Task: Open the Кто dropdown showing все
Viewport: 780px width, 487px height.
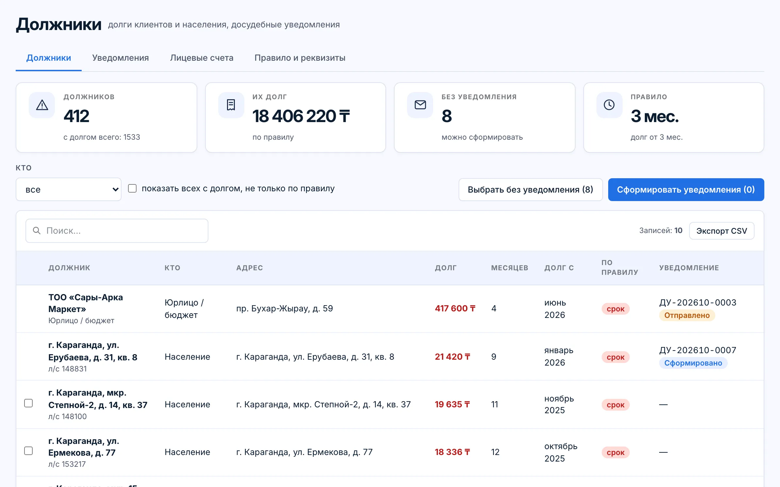Action: [69, 189]
